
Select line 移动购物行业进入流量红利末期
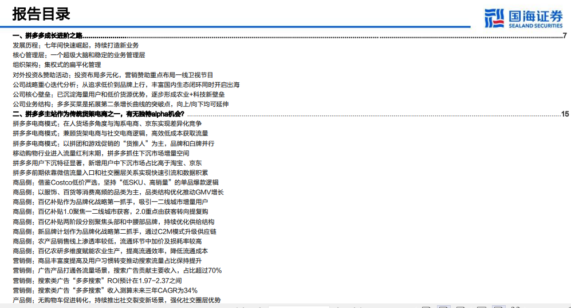click(x=101, y=153)
